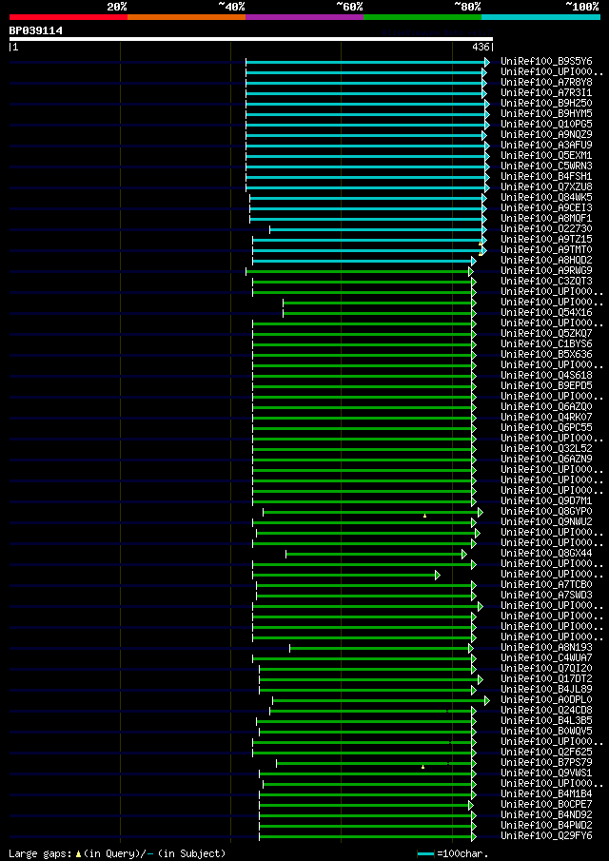This screenshot has width=609, height=861.
Task: Select the UniRef100_Q9NWU2 label
Action: [546, 520]
